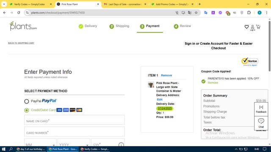Click the Chrome profile avatar

[260, 13]
